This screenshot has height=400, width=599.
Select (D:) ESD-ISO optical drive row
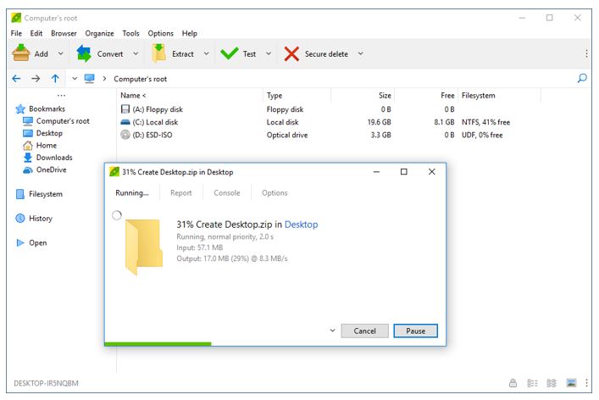point(313,135)
